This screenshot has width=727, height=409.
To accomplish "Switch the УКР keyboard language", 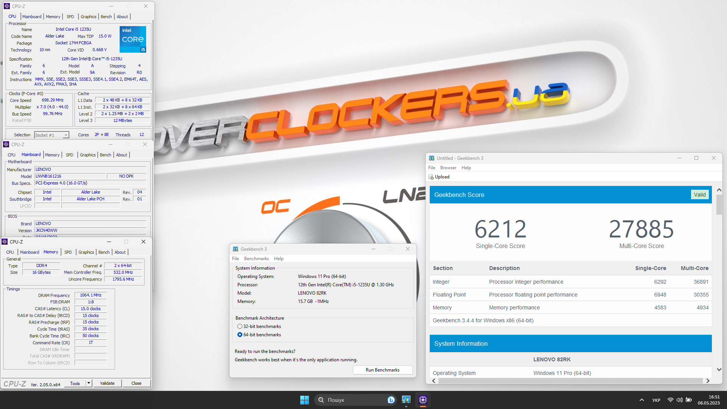I will pyautogui.click(x=656, y=400).
